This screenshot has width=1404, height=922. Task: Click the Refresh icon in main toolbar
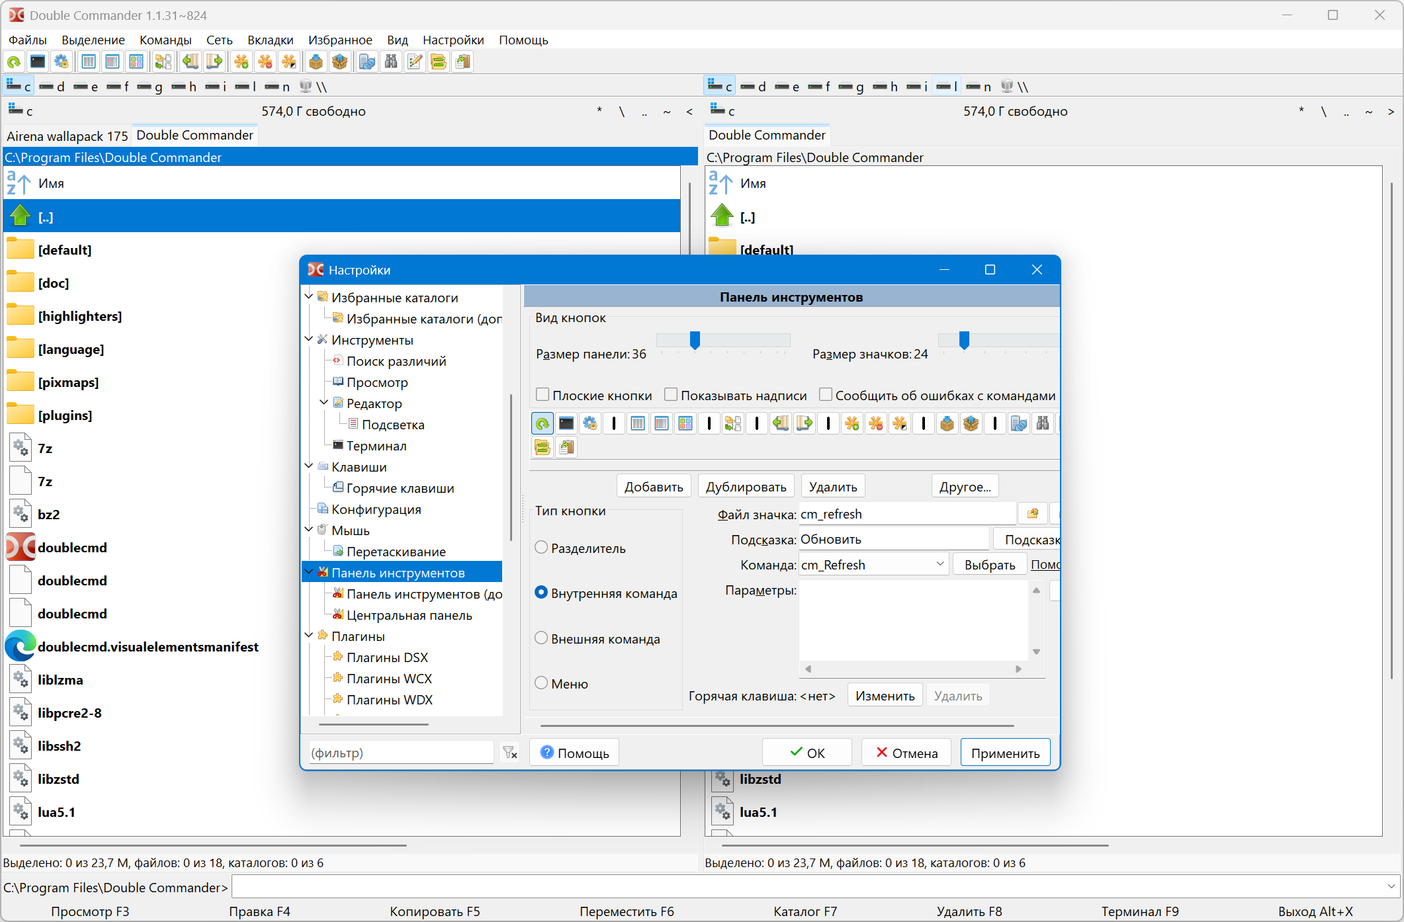[14, 62]
